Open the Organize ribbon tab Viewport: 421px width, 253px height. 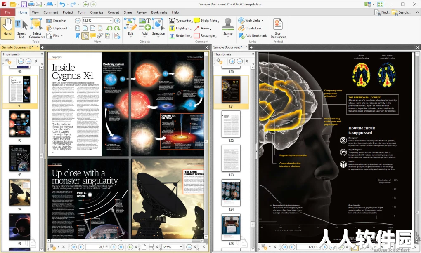[x=97, y=12]
